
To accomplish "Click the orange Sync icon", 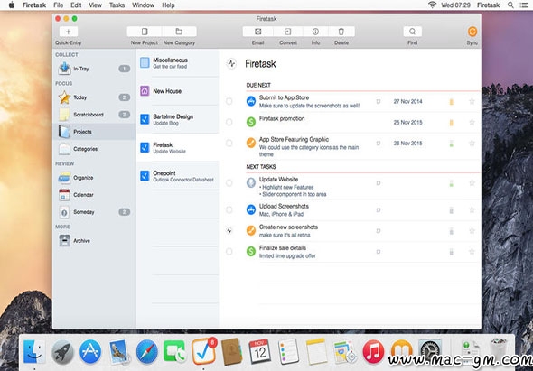I will click(x=472, y=32).
